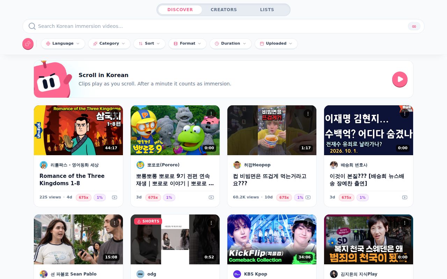Click the video icon on the Pororo card footer
This screenshot has height=279, width=447.
[x=211, y=197]
